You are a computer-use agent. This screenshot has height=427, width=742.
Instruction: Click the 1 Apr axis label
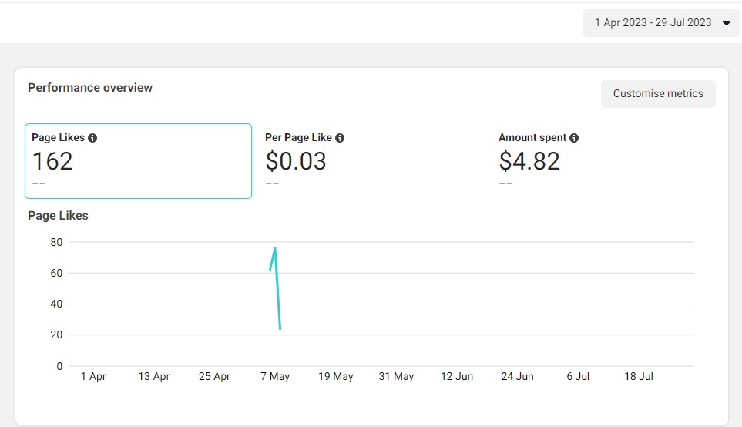point(93,376)
